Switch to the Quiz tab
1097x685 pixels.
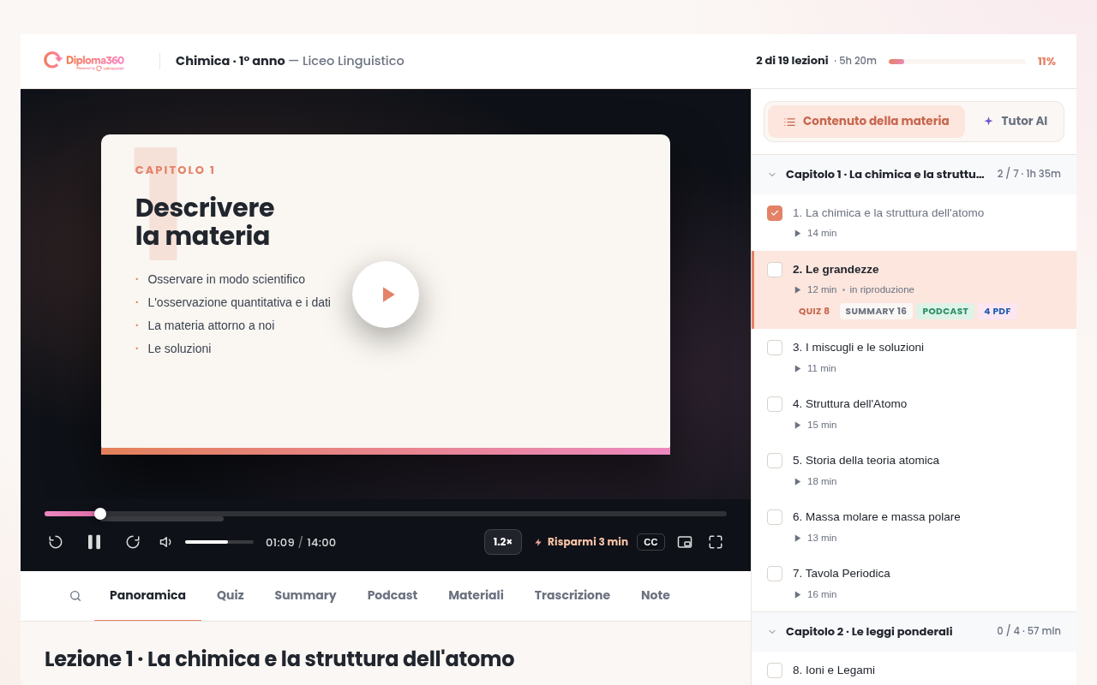click(231, 595)
